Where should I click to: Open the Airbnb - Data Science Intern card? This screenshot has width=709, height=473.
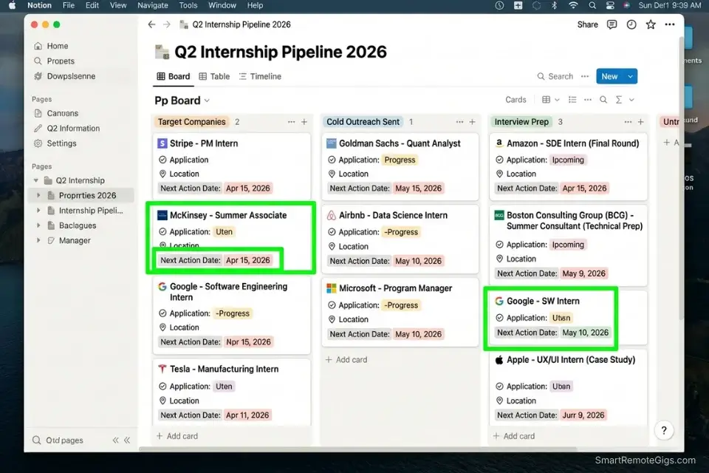[400, 239]
